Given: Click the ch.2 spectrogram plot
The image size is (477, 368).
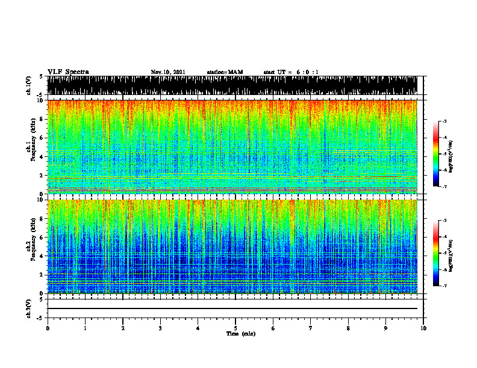Looking at the screenshot, I should pos(232,247).
